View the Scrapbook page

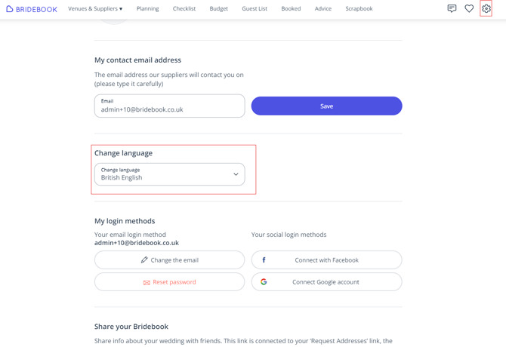pyautogui.click(x=359, y=9)
